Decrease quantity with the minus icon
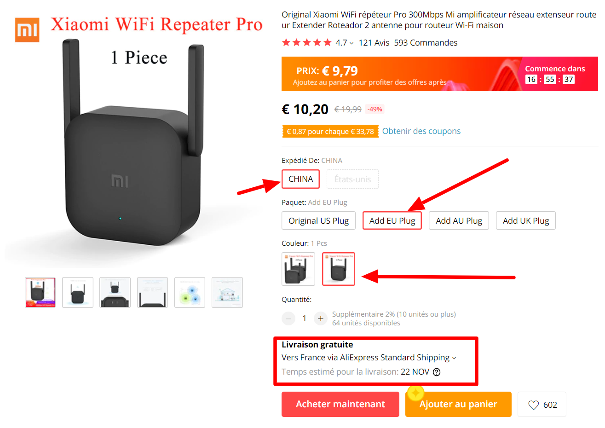Image resolution: width=605 pixels, height=428 pixels. pos(288,318)
